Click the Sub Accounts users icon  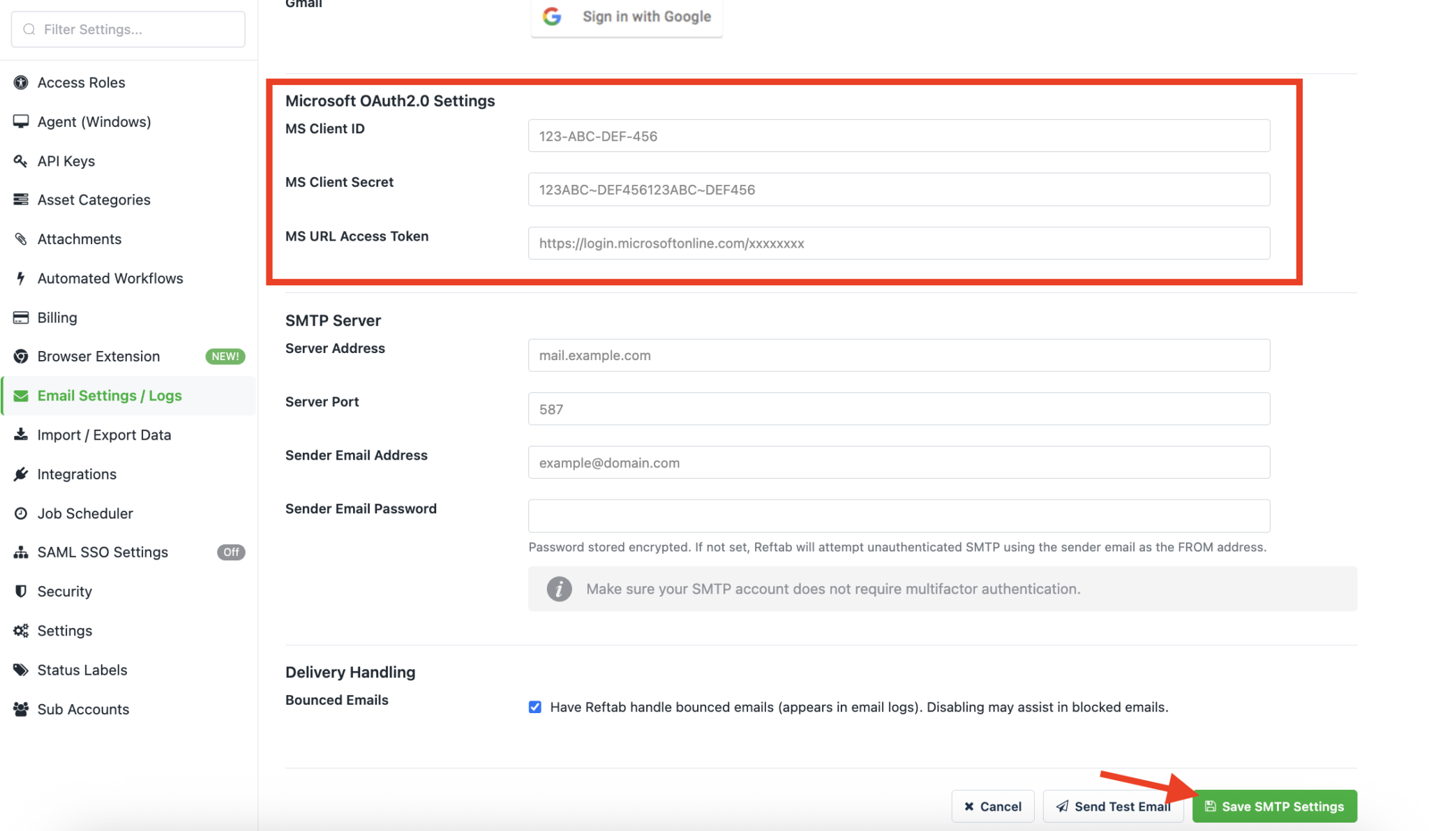pyautogui.click(x=21, y=709)
